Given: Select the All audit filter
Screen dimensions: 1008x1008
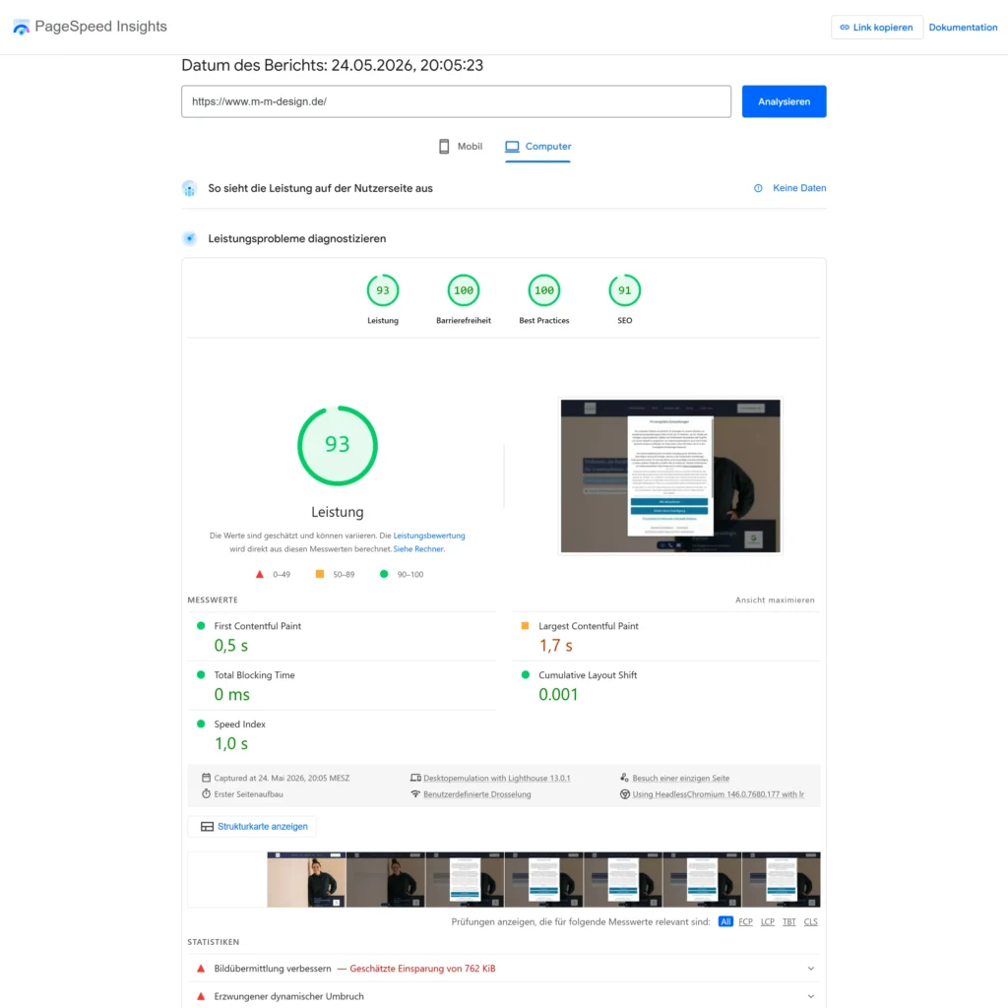Looking at the screenshot, I should pyautogui.click(x=725, y=921).
